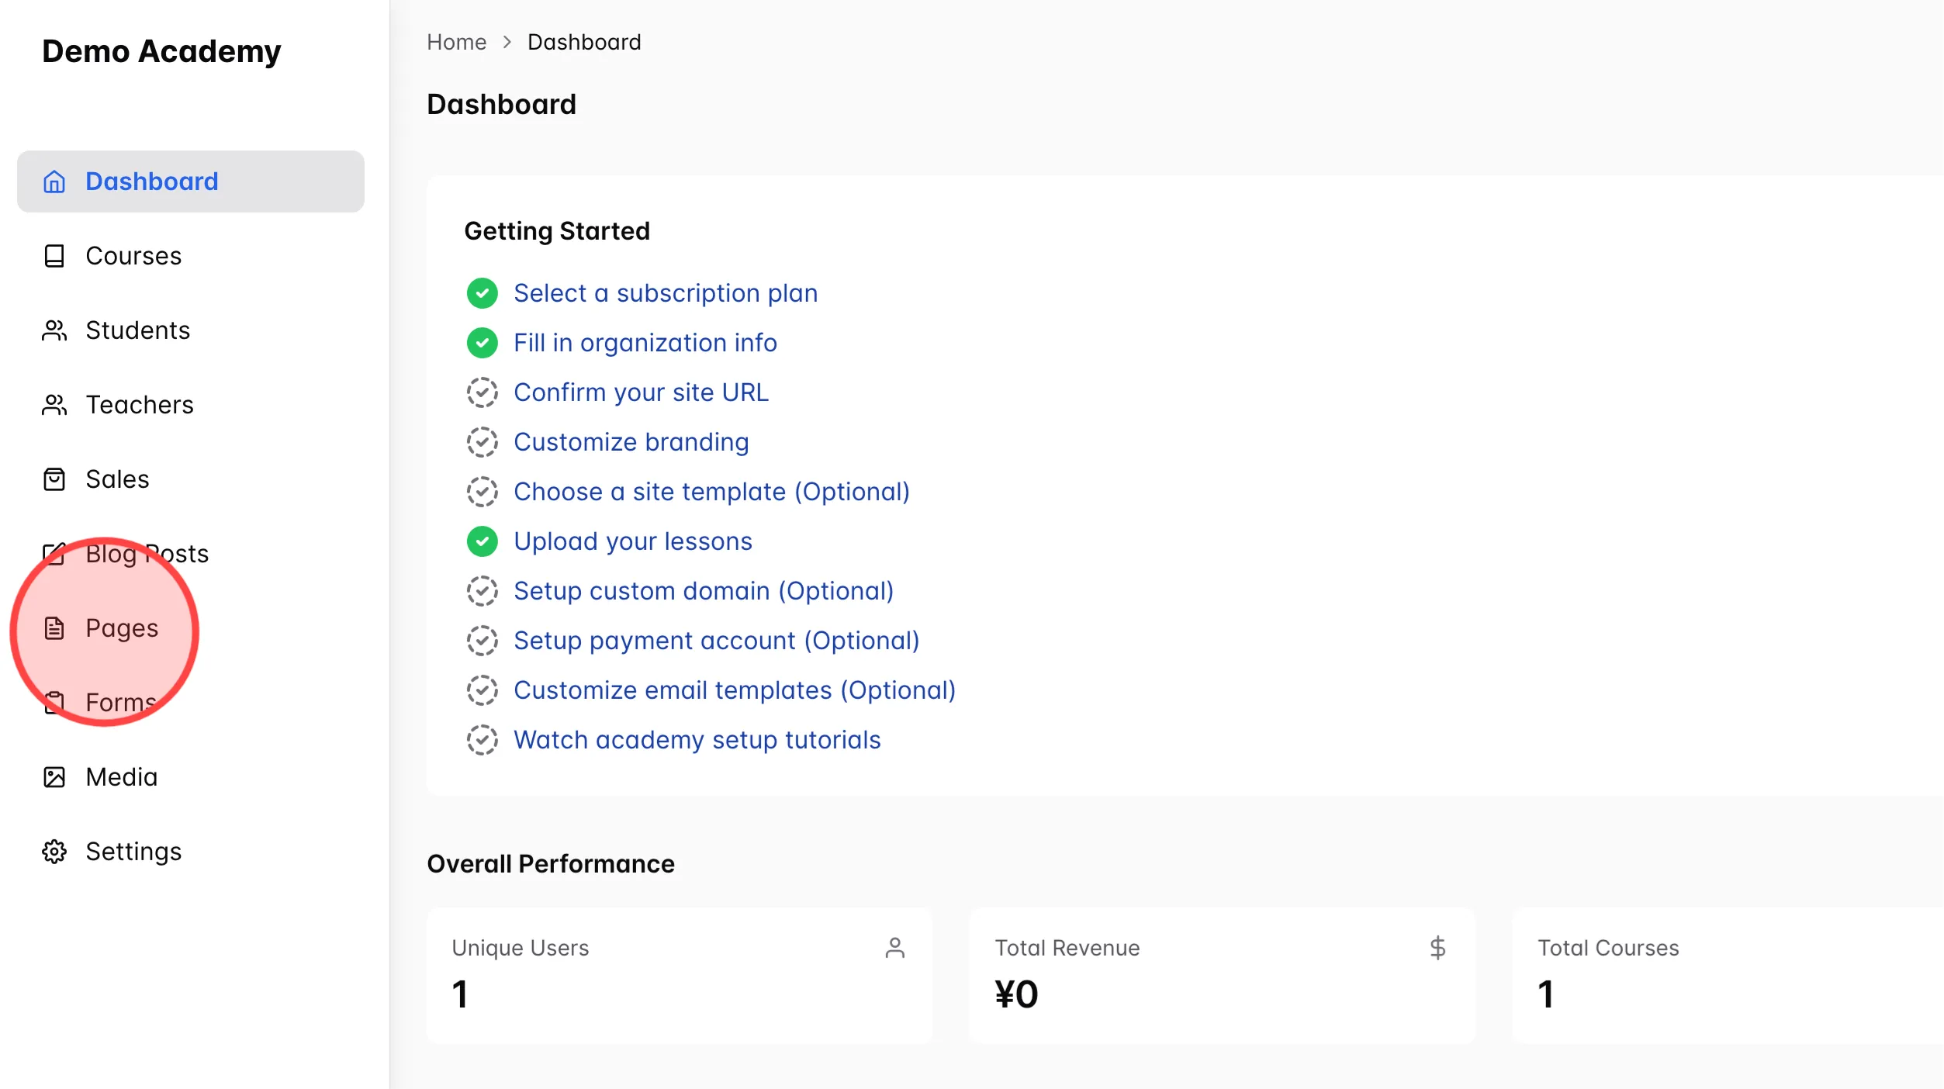Click the Sales shopping bag icon

[54, 479]
